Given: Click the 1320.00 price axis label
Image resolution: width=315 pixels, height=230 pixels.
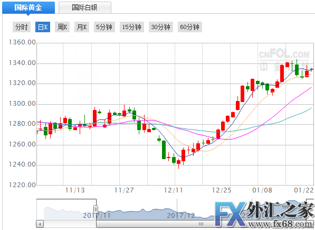Looking at the screenshot, I should pos(22,83).
